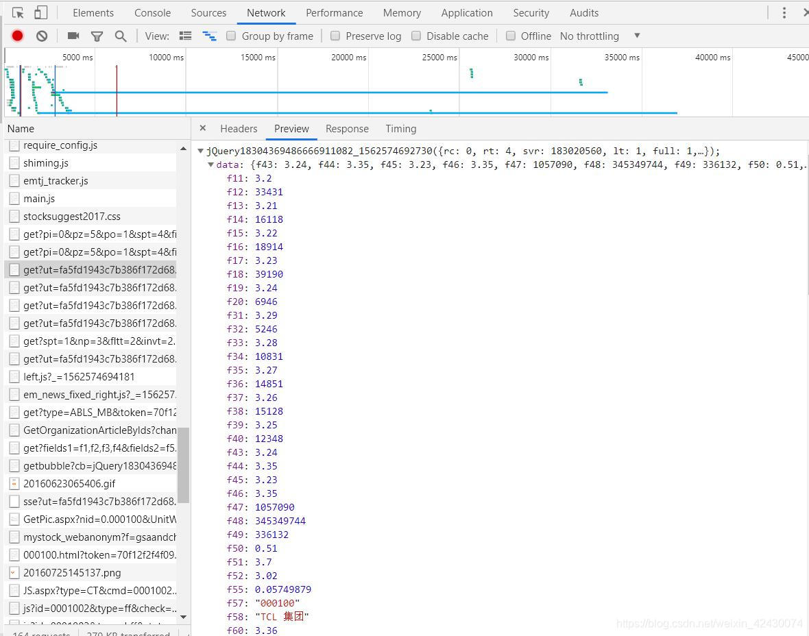Select the shiming.js request
Image resolution: width=809 pixels, height=636 pixels.
(90, 163)
